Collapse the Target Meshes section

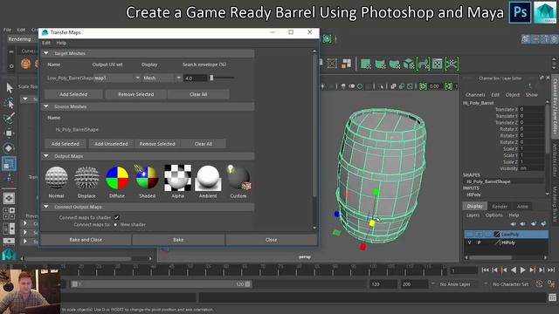pyautogui.click(x=46, y=53)
